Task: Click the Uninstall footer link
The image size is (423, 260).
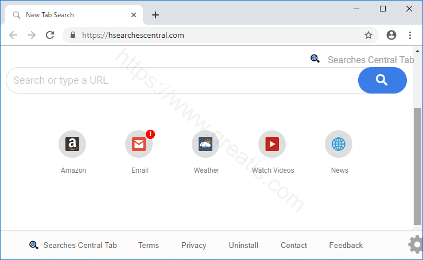Action: (x=243, y=245)
